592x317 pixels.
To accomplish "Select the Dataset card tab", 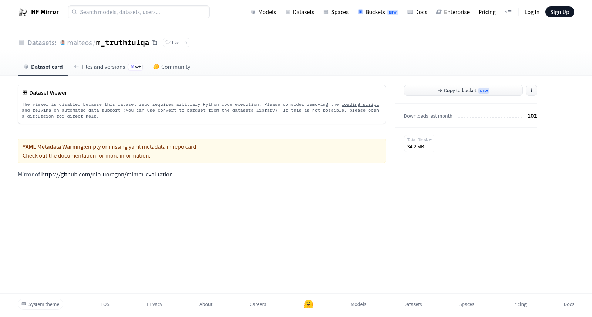I will 43,67.
